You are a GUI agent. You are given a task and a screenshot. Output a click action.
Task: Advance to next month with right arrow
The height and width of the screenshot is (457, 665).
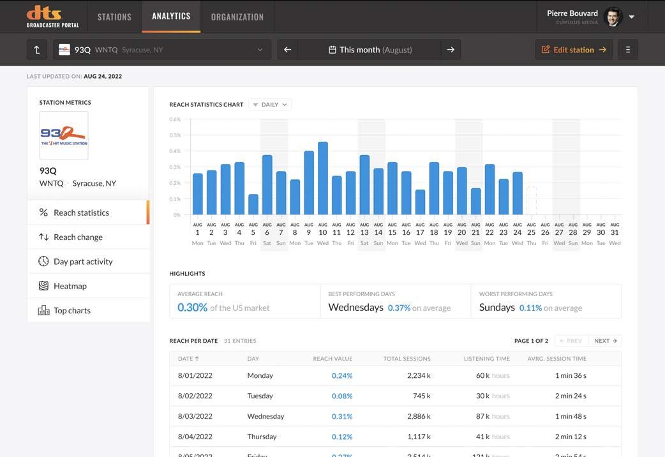pos(451,50)
